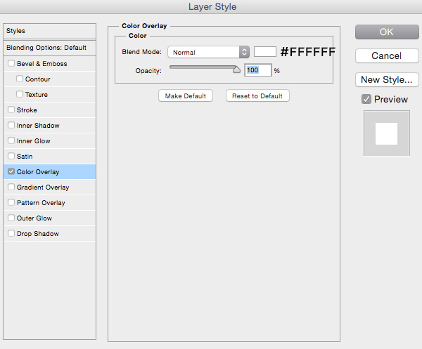
Task: Click Reset to Default button
Action: [x=257, y=96]
